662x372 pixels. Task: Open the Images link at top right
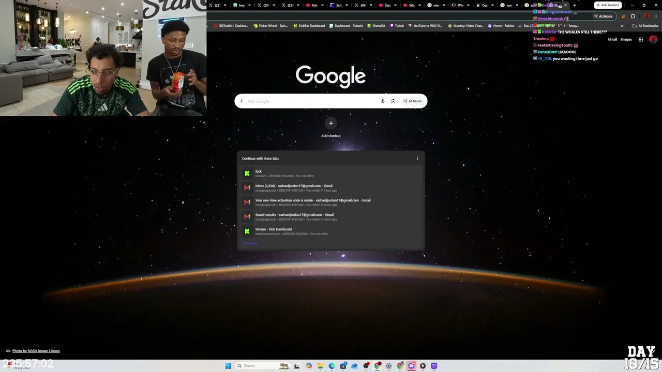click(626, 39)
